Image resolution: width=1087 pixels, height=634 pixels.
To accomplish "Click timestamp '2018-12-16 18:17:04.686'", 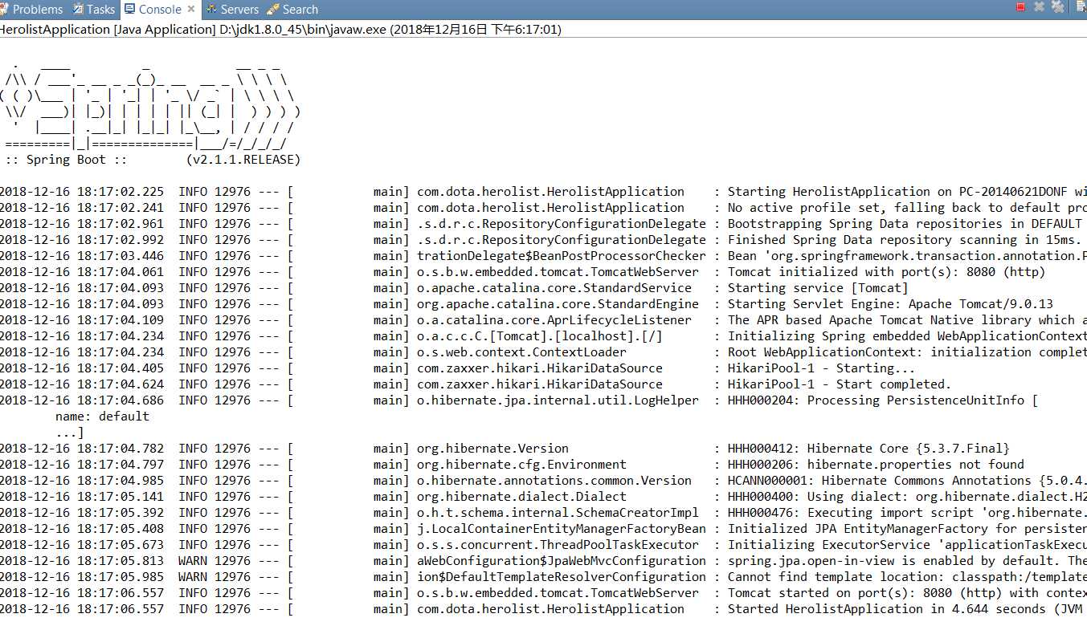I will (82, 400).
